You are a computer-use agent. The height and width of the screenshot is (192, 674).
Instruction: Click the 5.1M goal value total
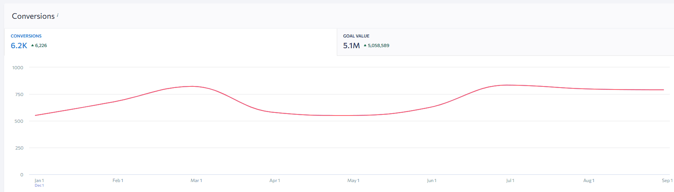tap(351, 46)
